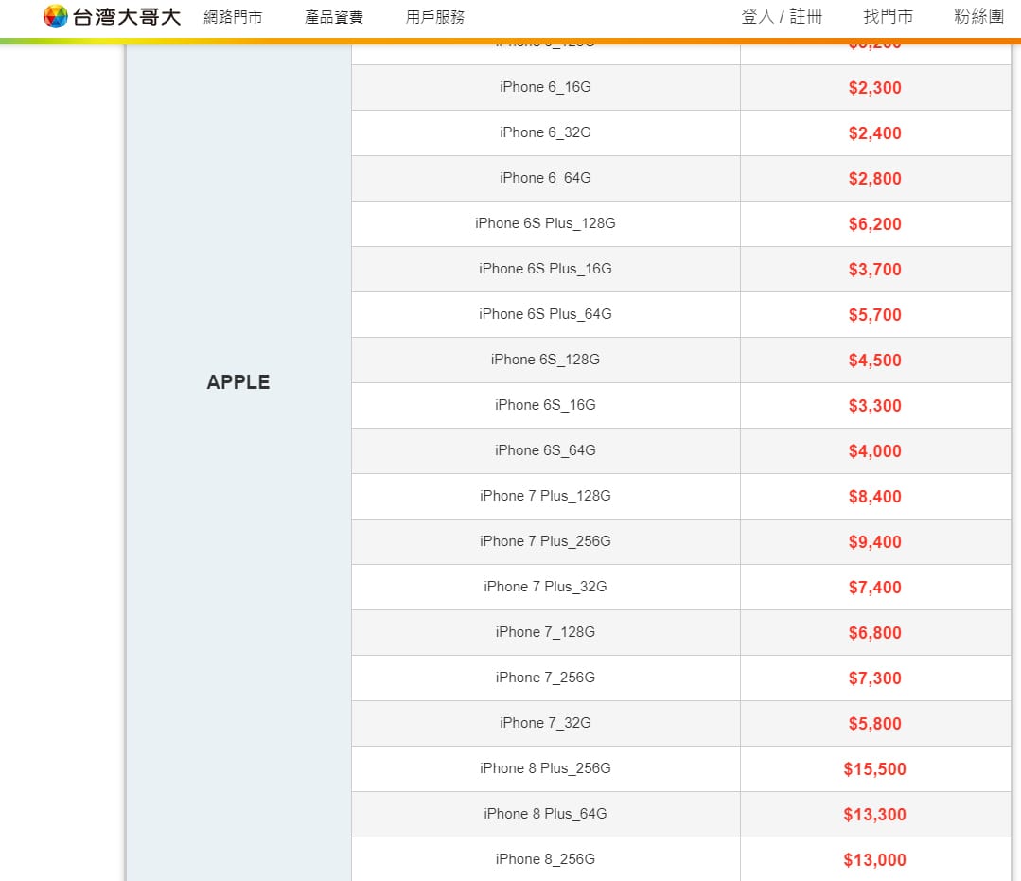Open the 網路門市 menu

pos(233,17)
